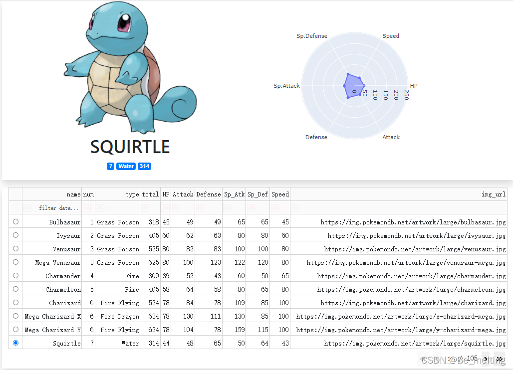Click the Mega Charizard X name cell
Screen dimensions: 513x370
[52, 316]
